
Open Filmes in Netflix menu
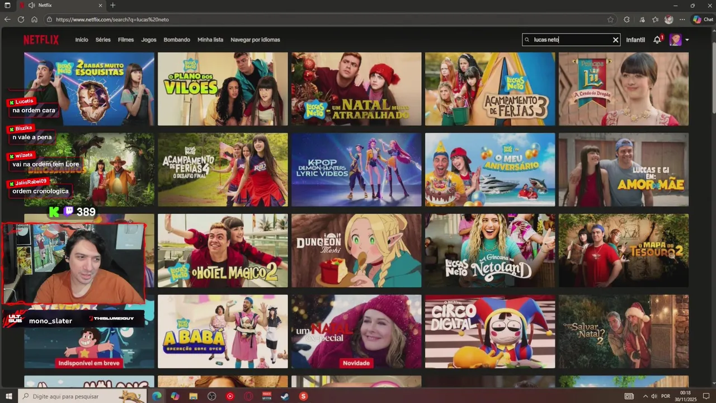point(126,40)
